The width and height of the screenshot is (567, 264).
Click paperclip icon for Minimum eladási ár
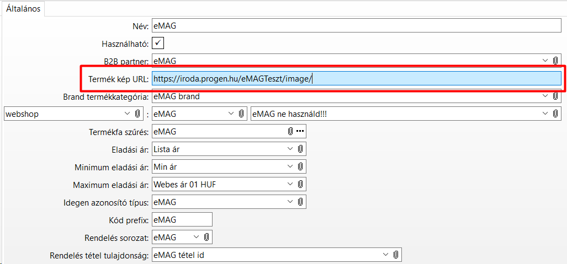(x=300, y=166)
